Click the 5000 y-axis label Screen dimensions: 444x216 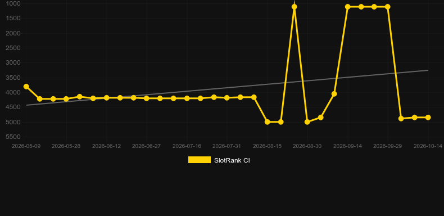pyautogui.click(x=13, y=122)
